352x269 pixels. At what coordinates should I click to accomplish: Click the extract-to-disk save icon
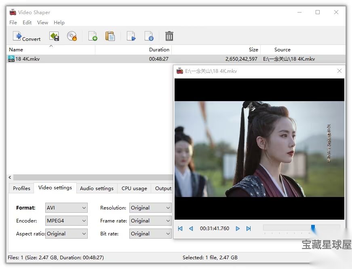click(54, 36)
